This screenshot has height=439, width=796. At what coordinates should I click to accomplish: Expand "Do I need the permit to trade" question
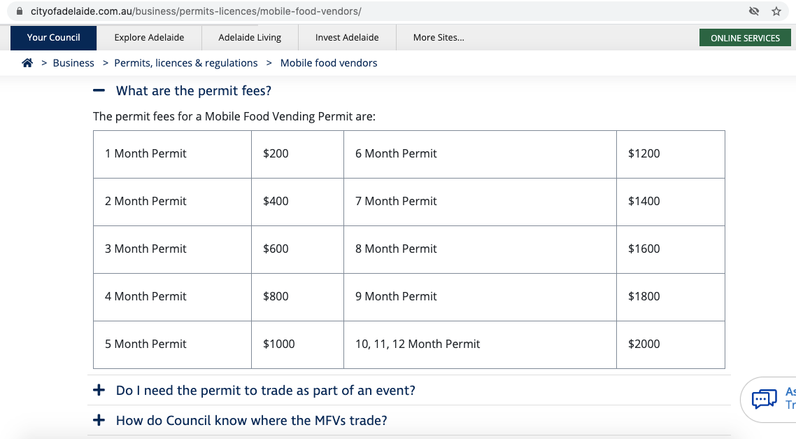[265, 391]
